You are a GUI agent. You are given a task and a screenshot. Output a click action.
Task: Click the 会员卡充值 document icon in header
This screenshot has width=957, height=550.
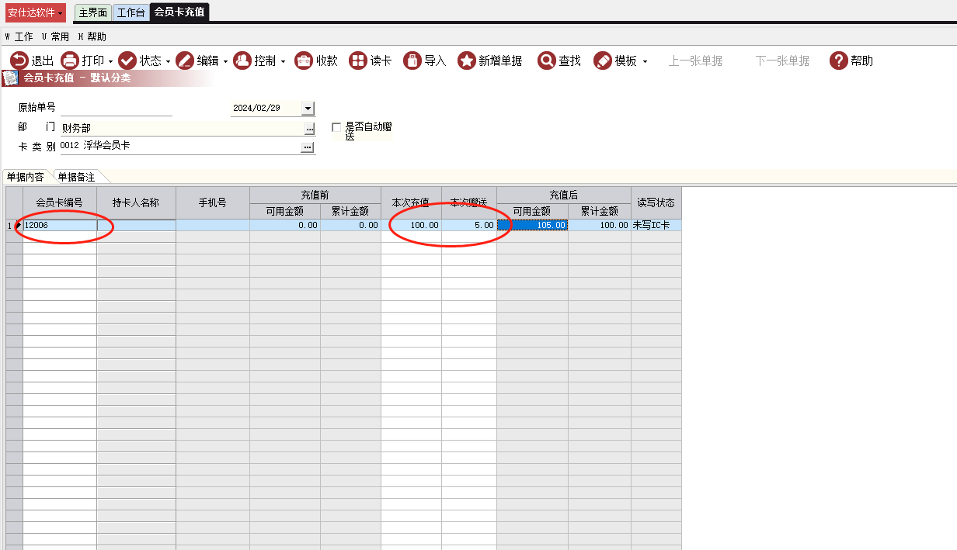click(x=10, y=78)
